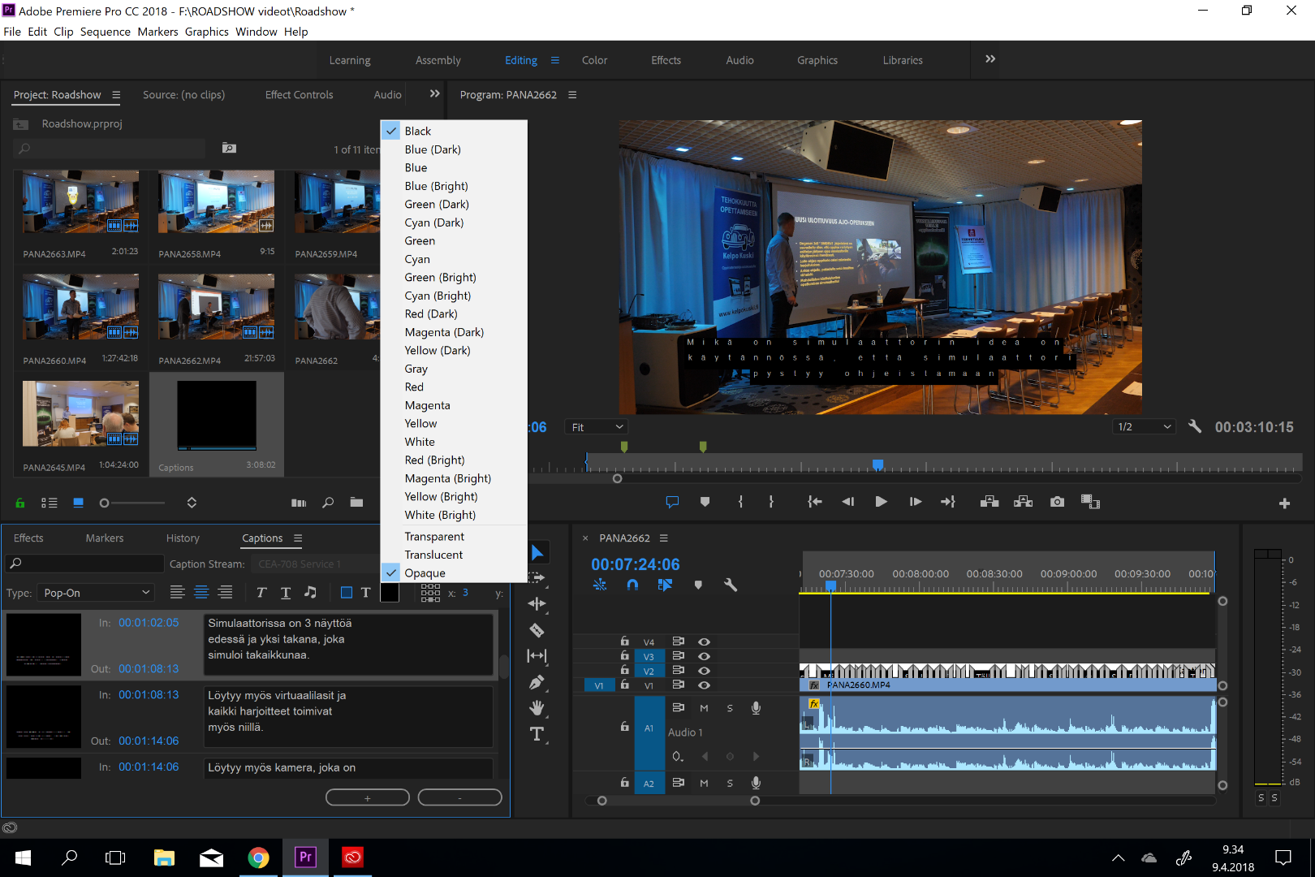The height and width of the screenshot is (877, 1315).
Task: Open Program monitor settings wrench
Action: [x=1195, y=426]
